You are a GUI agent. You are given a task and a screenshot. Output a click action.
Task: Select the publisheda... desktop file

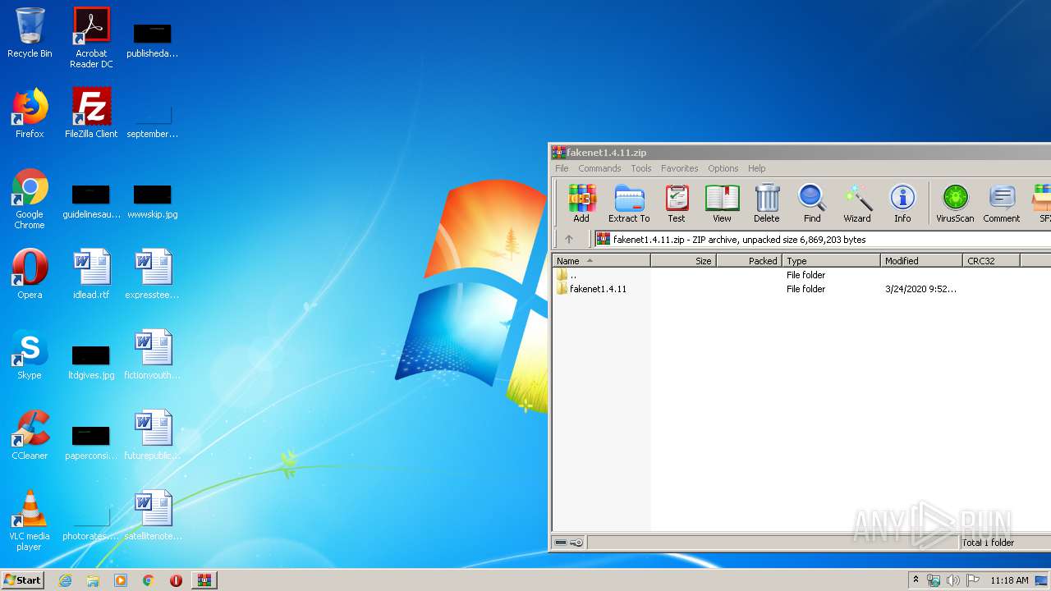[153, 40]
